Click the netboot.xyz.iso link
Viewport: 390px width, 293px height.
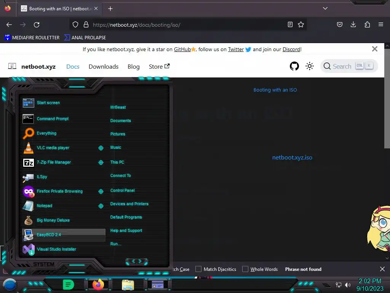(x=292, y=158)
